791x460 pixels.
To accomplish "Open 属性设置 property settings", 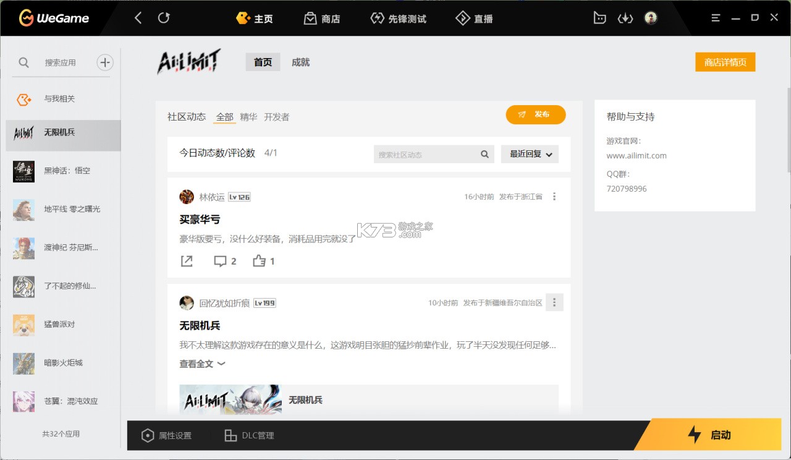I will (x=167, y=435).
